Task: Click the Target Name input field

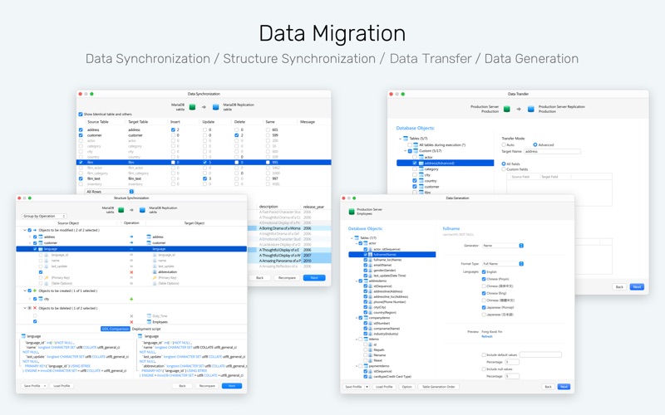Action: (552, 151)
